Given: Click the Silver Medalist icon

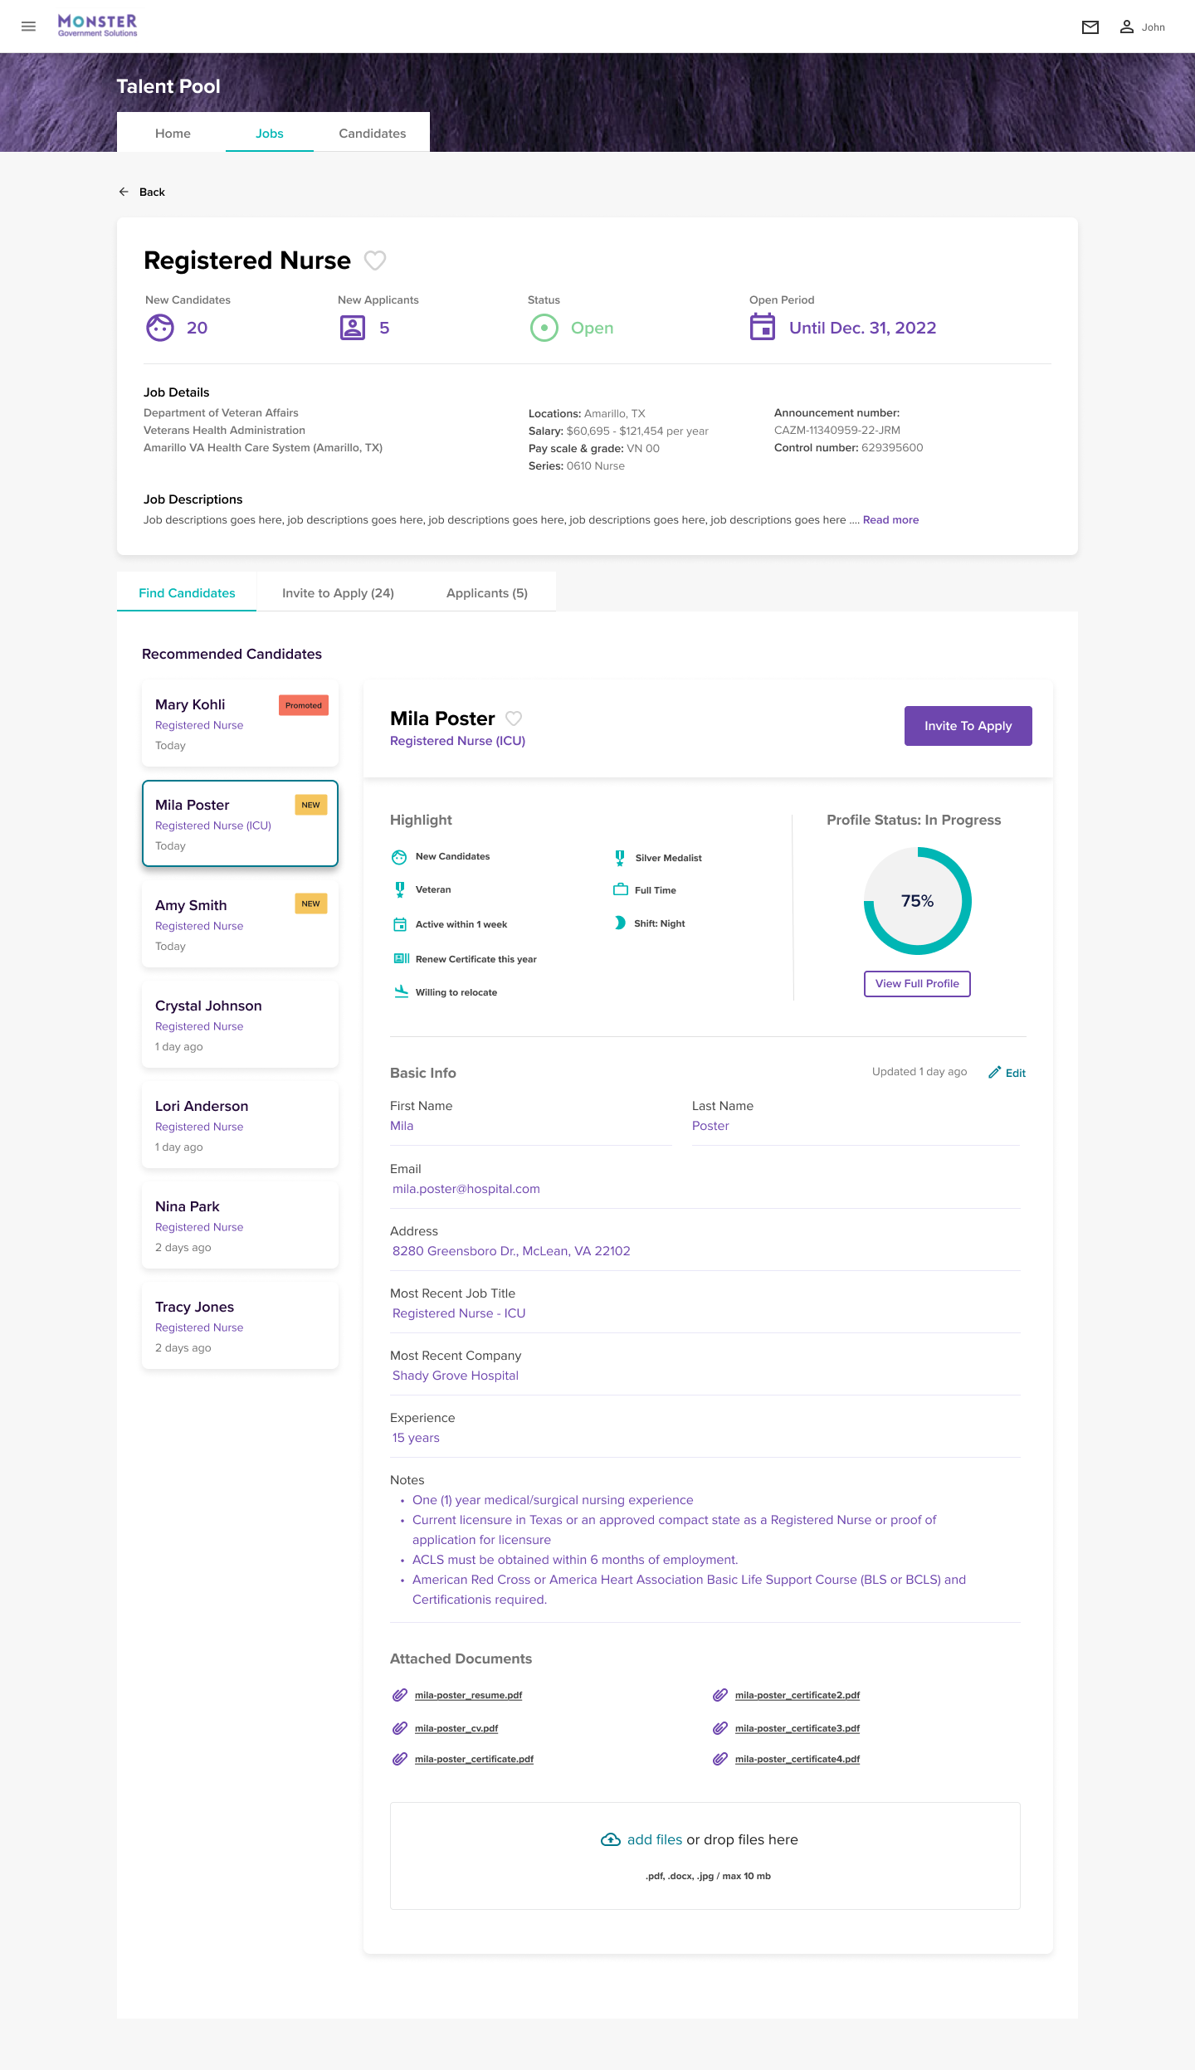Looking at the screenshot, I should point(620,858).
